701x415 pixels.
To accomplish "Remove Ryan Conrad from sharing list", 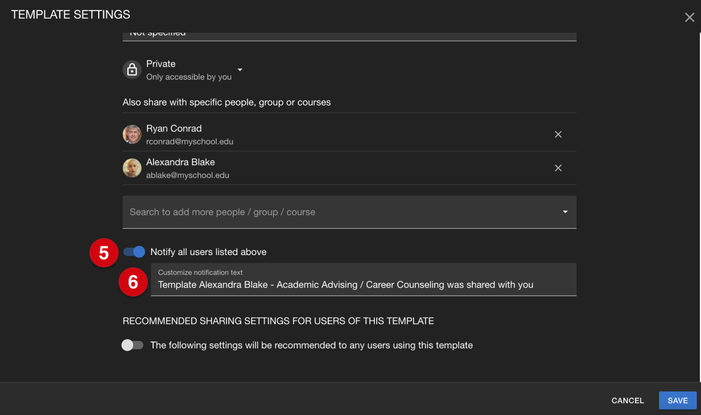I will 558,134.
